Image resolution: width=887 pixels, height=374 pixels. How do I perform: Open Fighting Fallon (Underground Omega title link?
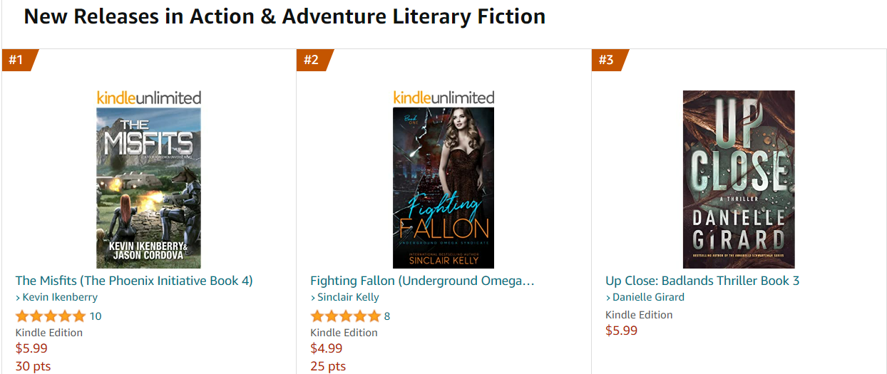point(422,281)
